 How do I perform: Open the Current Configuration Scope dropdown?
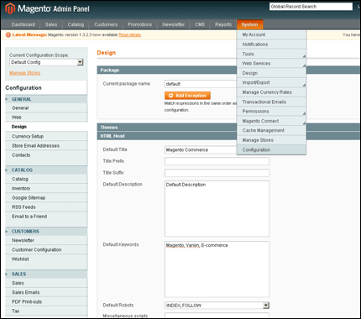46,62
